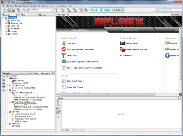Click the second icon in Tasks sidebar
Image resolution: width=183 pixels, height=136 pixels.
click(x=58, y=105)
